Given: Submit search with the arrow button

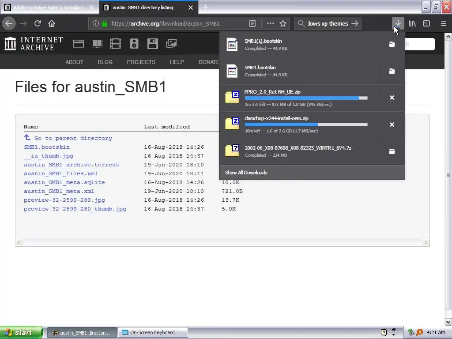Looking at the screenshot, I should 355,23.
